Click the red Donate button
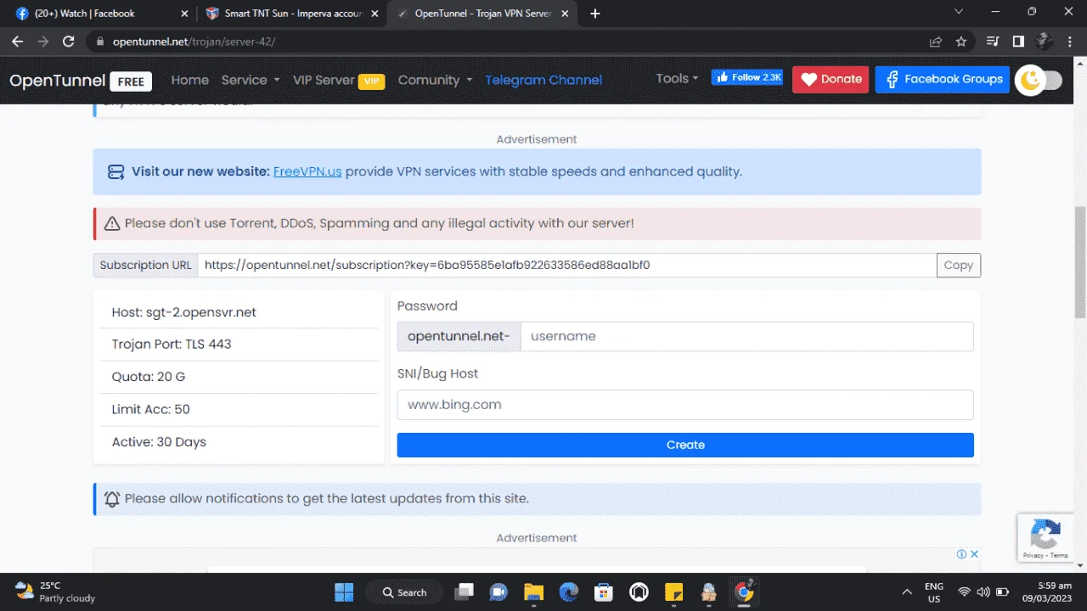The image size is (1087, 611). coord(831,79)
